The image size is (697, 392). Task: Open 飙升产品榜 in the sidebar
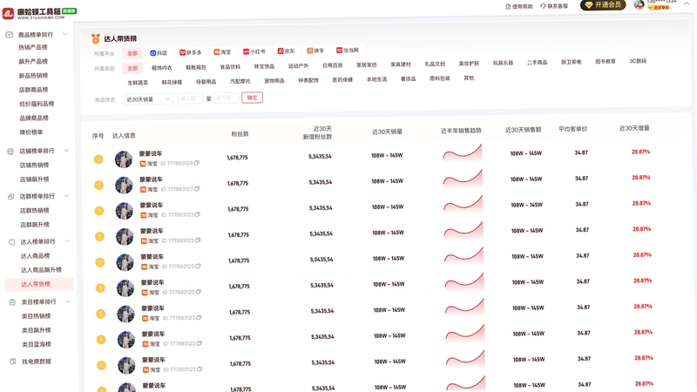tap(33, 62)
